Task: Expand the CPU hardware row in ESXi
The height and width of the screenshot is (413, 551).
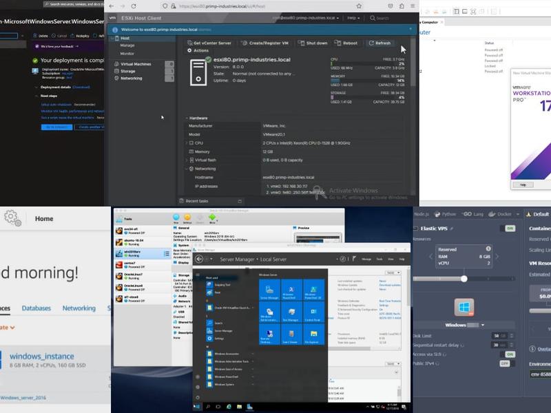Action: coord(187,143)
